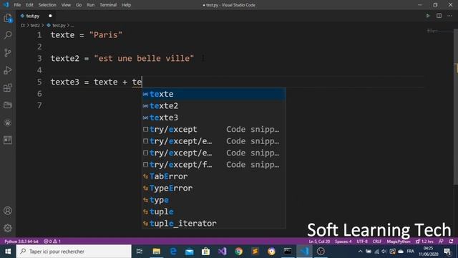Open the Run menu
This screenshot has width=458, height=258.
pyautogui.click(x=91, y=5)
